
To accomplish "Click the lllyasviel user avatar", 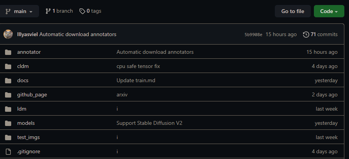I will (8, 34).
